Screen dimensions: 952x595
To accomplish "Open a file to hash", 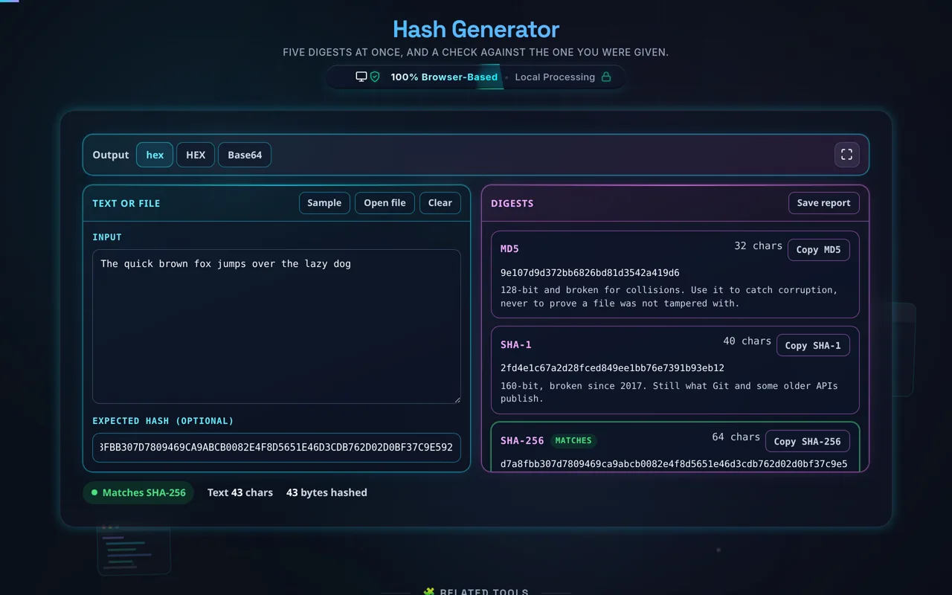I will pos(385,203).
